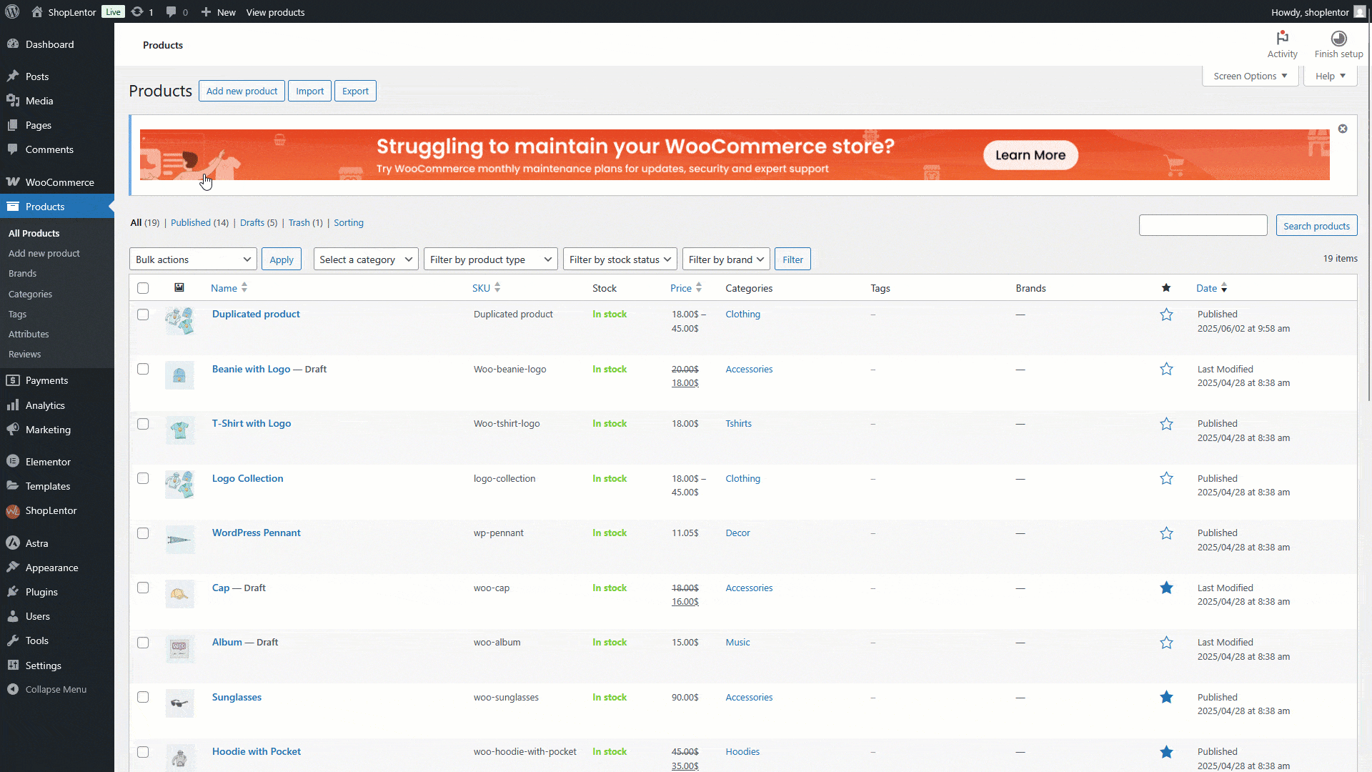Show the Published (14) products tab
This screenshot has width=1372, height=772.
click(x=199, y=222)
